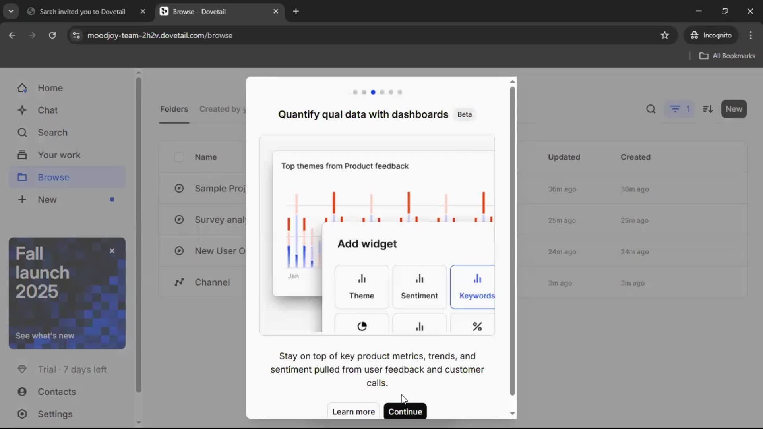This screenshot has height=429, width=763.
Task: Click the Learn more button
Action: point(353,412)
